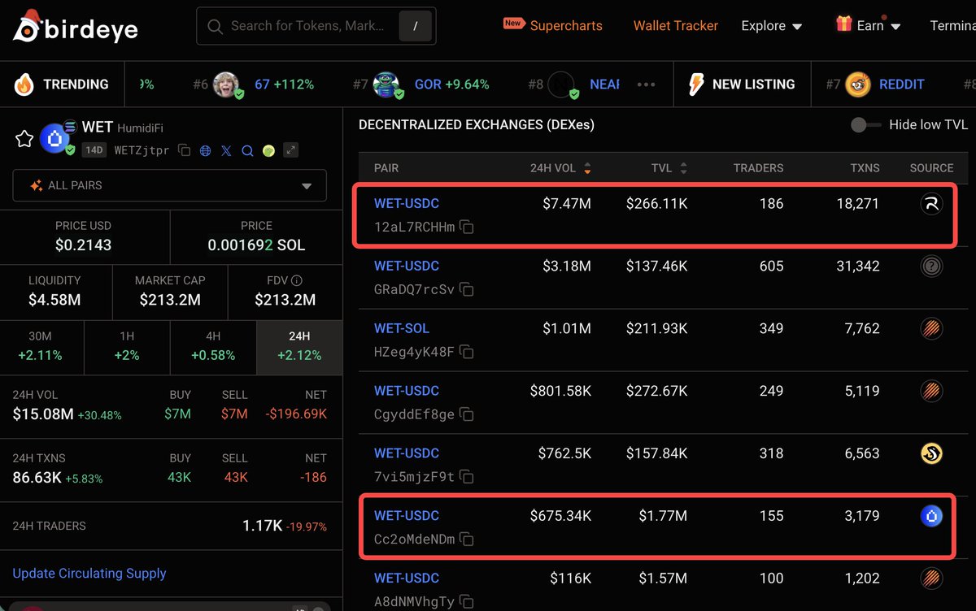Sort table by TVL column
976x611 pixels.
tap(669, 168)
